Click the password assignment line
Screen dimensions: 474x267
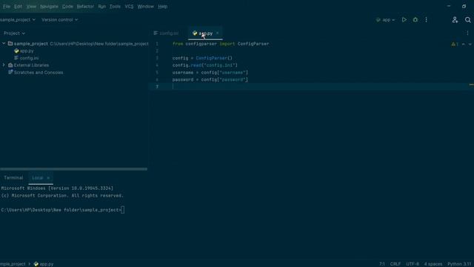point(210,80)
